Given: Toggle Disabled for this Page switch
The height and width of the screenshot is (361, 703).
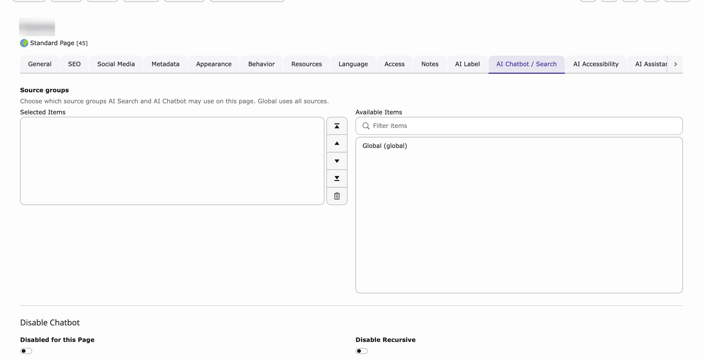Looking at the screenshot, I should click(x=26, y=351).
